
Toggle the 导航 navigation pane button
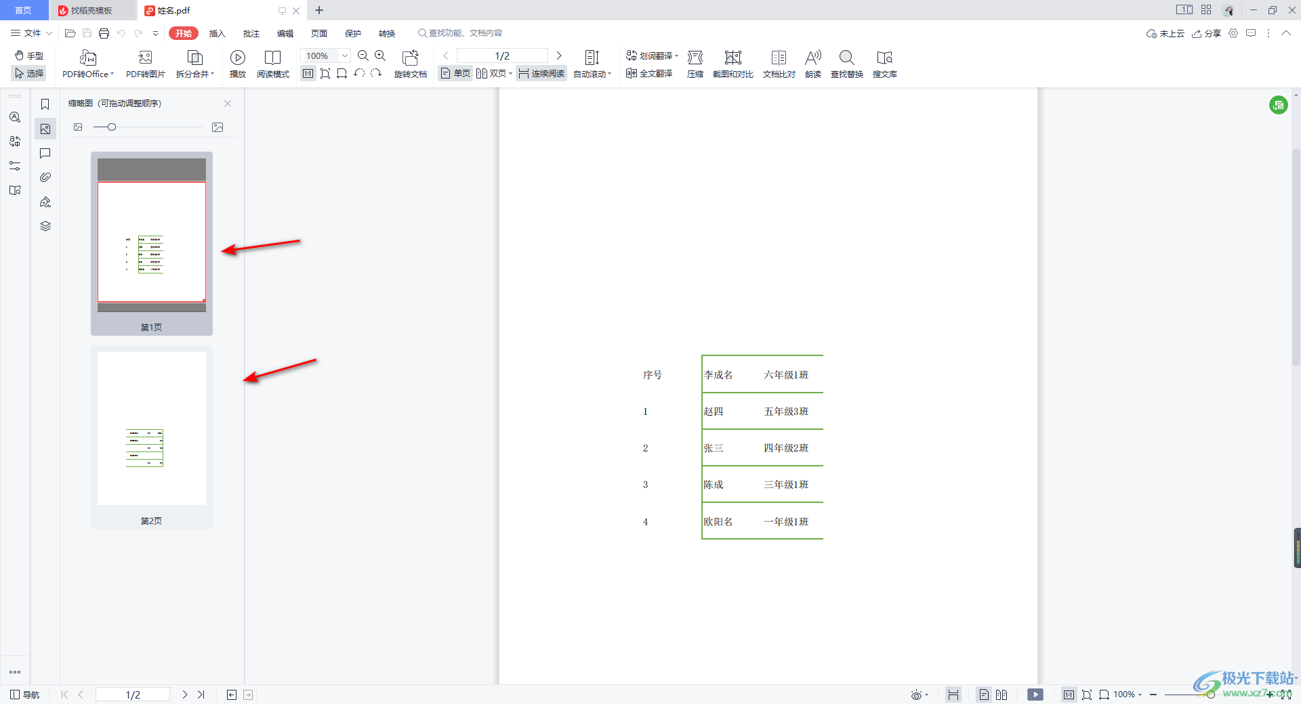coord(25,695)
